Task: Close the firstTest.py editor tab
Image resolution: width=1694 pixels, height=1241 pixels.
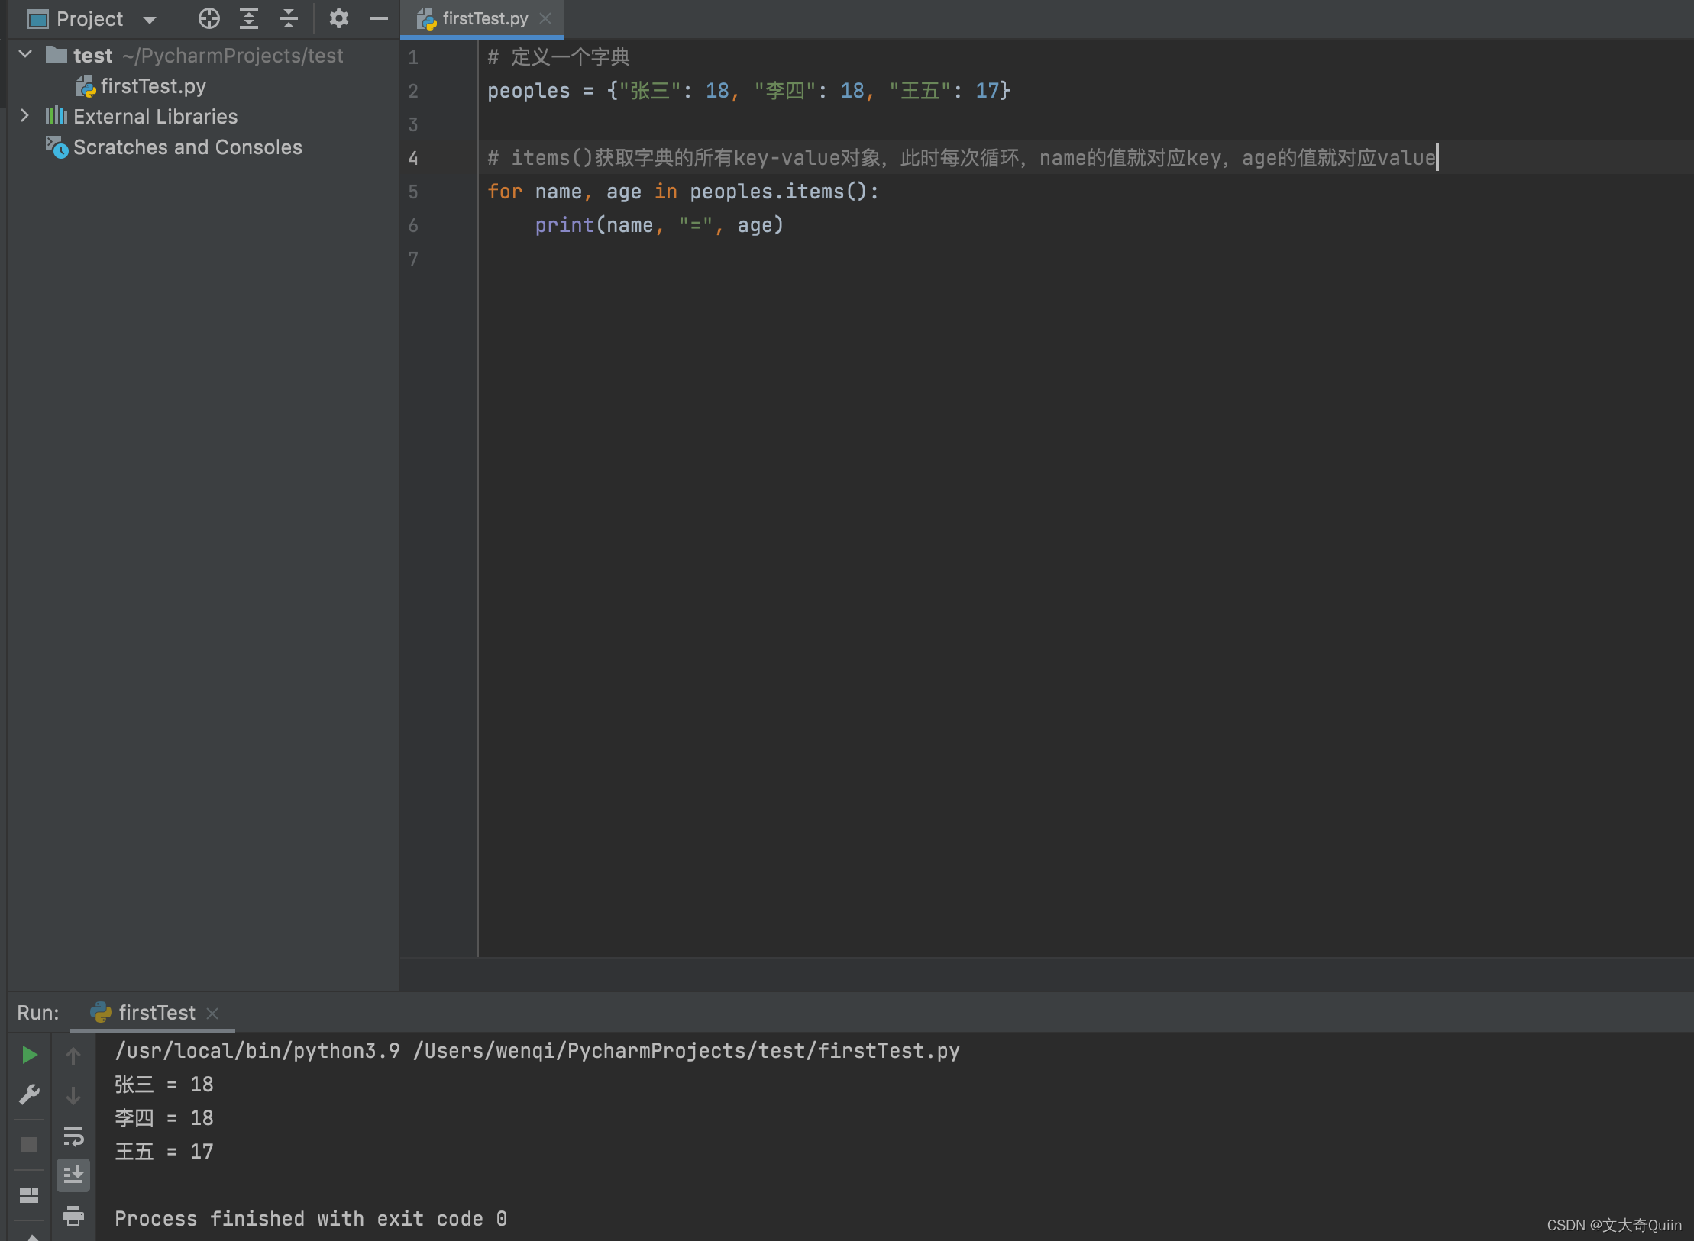Action: pos(545,18)
